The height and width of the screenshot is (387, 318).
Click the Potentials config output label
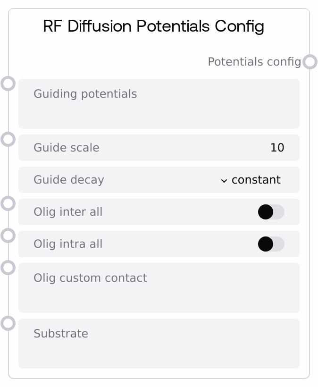254,62
